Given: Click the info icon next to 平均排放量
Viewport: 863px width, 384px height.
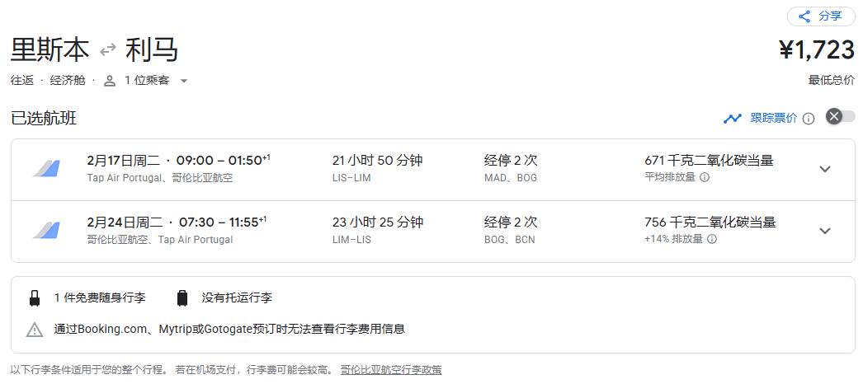Looking at the screenshot, I should (705, 177).
